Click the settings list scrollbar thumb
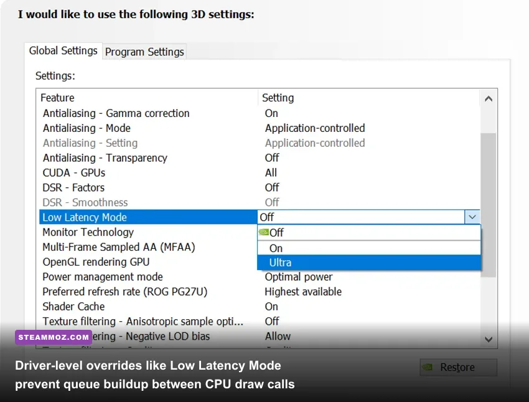The width and height of the screenshot is (529, 402). [x=488, y=205]
